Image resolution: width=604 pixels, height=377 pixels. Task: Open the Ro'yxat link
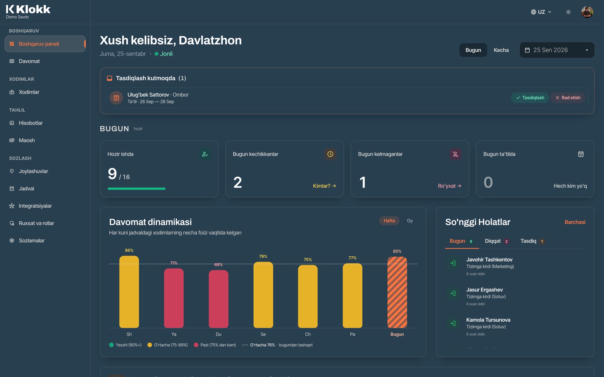point(450,186)
